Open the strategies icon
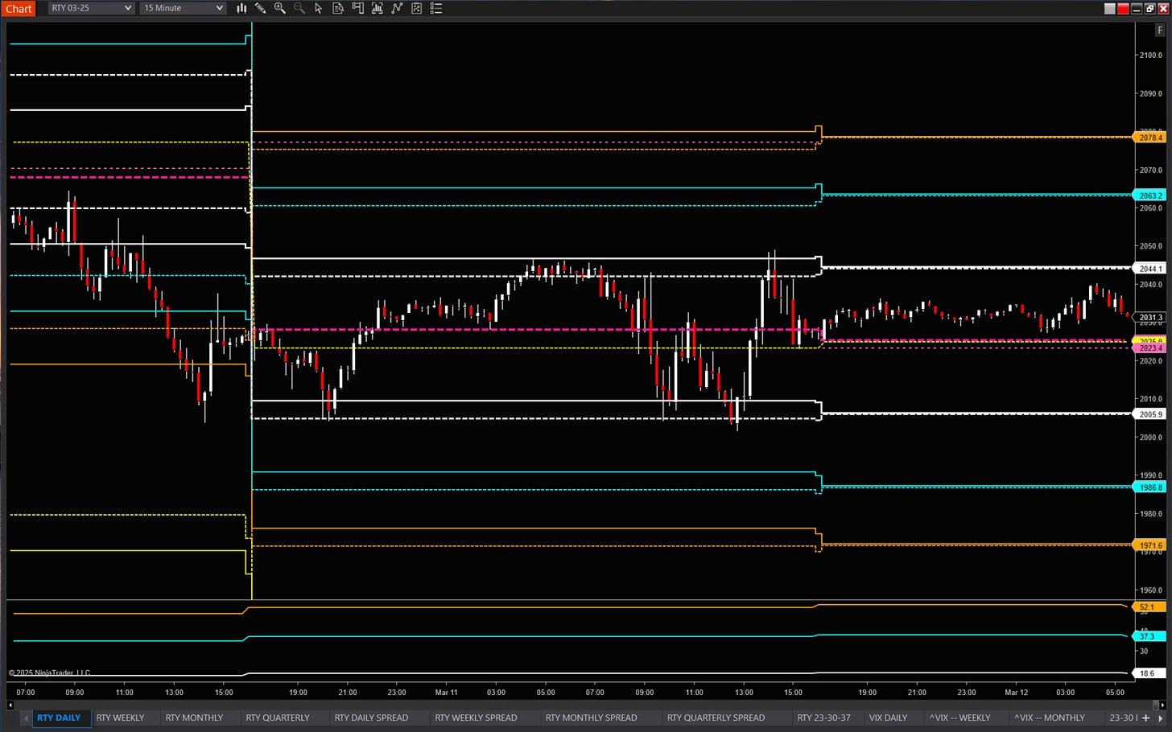This screenshot has width=1172, height=732. click(416, 8)
